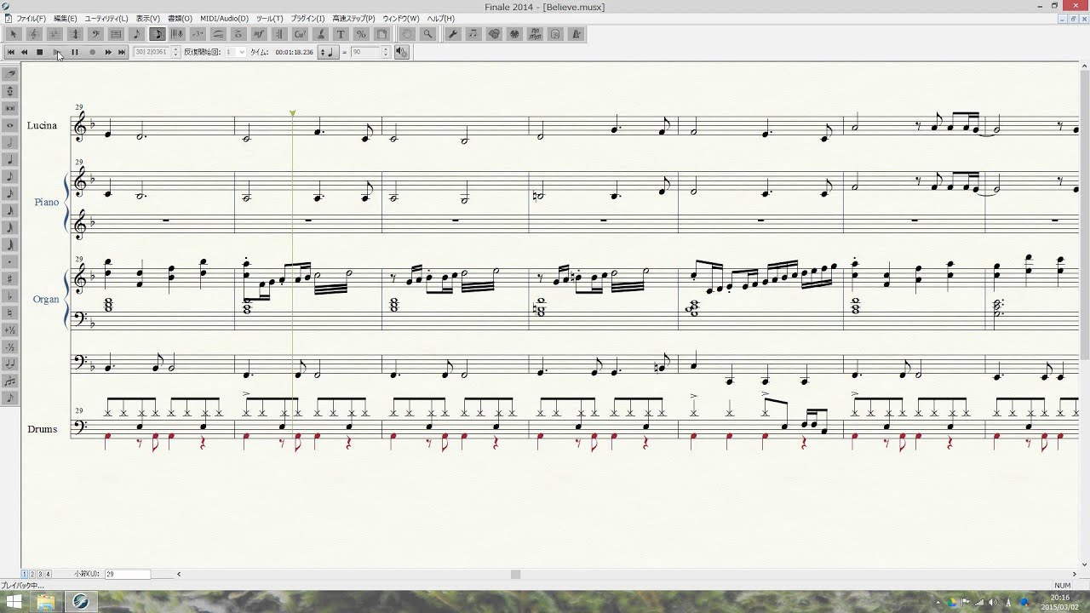The image size is (1090, 613).
Task: Adjust the measure counter stepper
Action: [176, 52]
